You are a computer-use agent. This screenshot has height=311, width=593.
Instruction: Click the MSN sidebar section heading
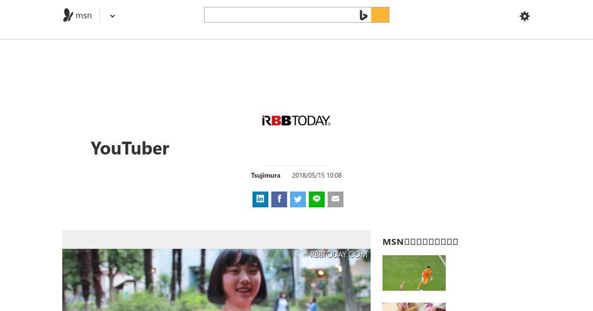click(x=421, y=241)
